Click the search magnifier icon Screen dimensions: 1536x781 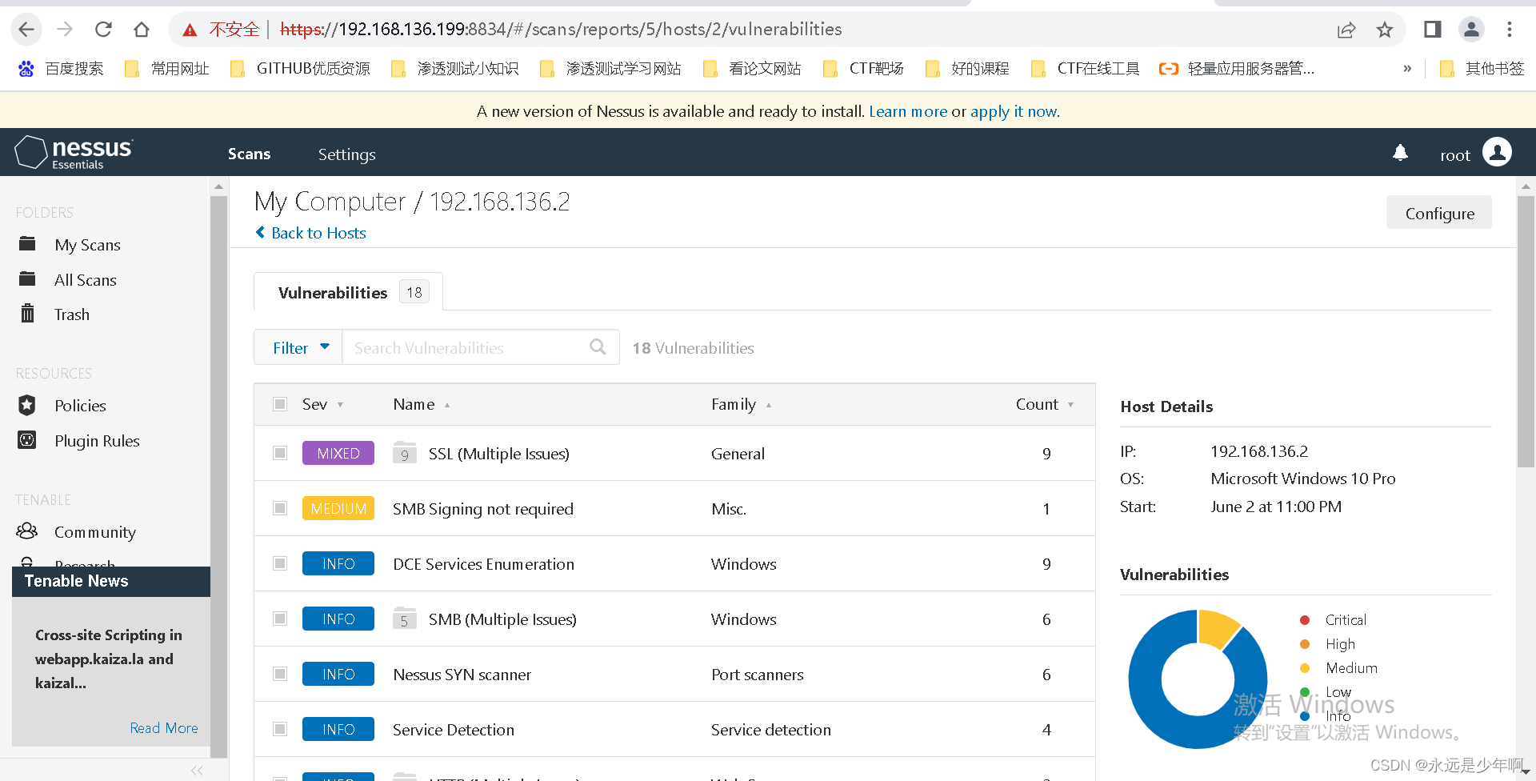tap(598, 347)
